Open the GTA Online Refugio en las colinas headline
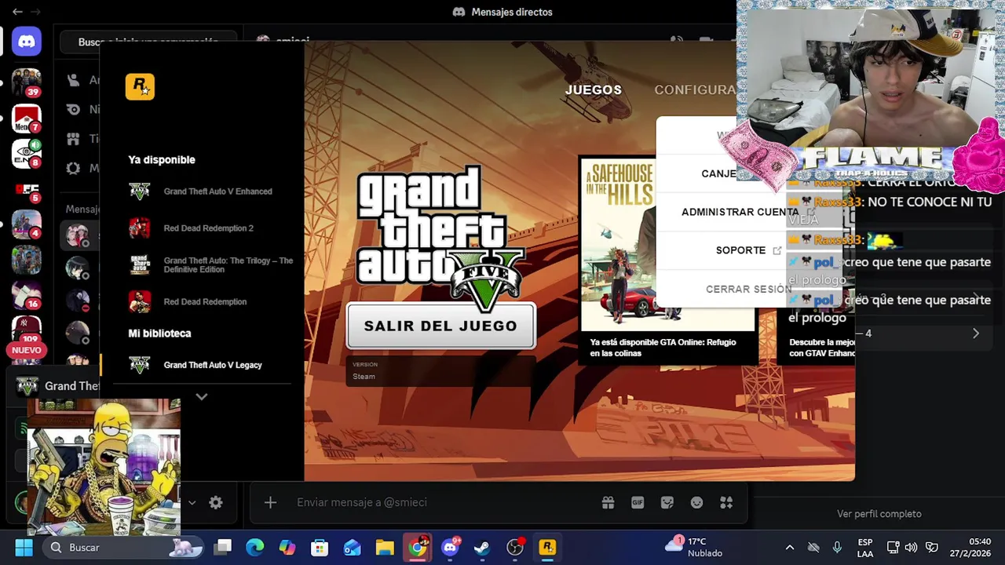The width and height of the screenshot is (1005, 565). 663,348
